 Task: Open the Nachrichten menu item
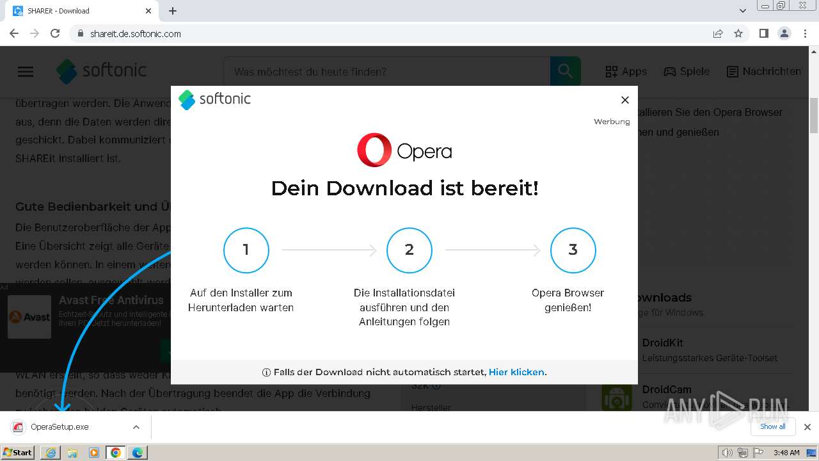(764, 72)
